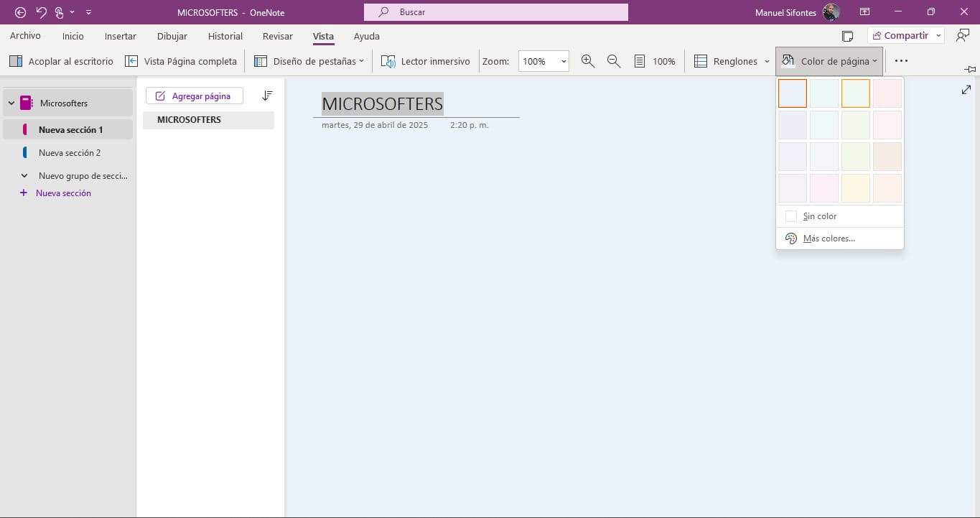Viewport: 980px width, 518px height.
Task: Toggle Vista Página completa view
Action: [x=181, y=62]
